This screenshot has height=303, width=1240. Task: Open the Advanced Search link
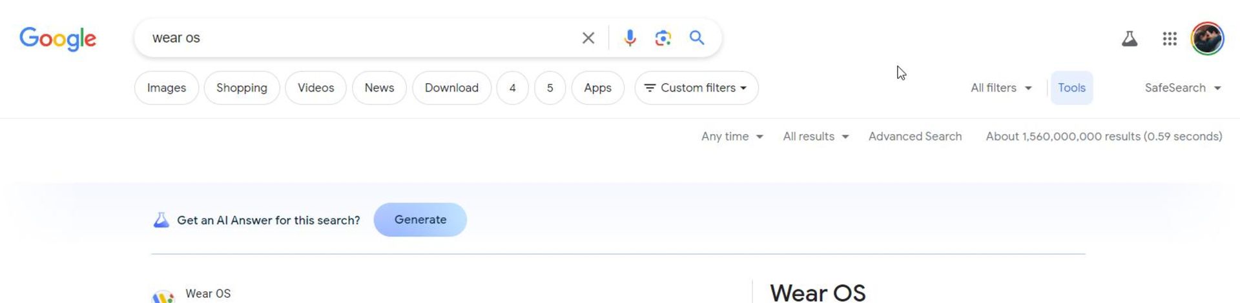click(914, 137)
